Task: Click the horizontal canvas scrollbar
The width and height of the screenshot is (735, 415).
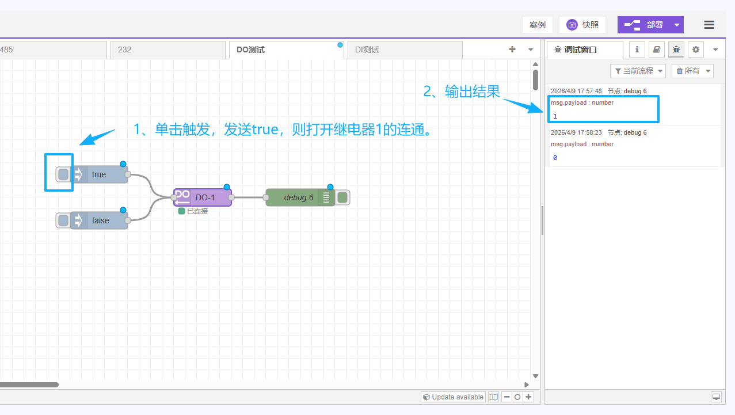Action: 29,384
